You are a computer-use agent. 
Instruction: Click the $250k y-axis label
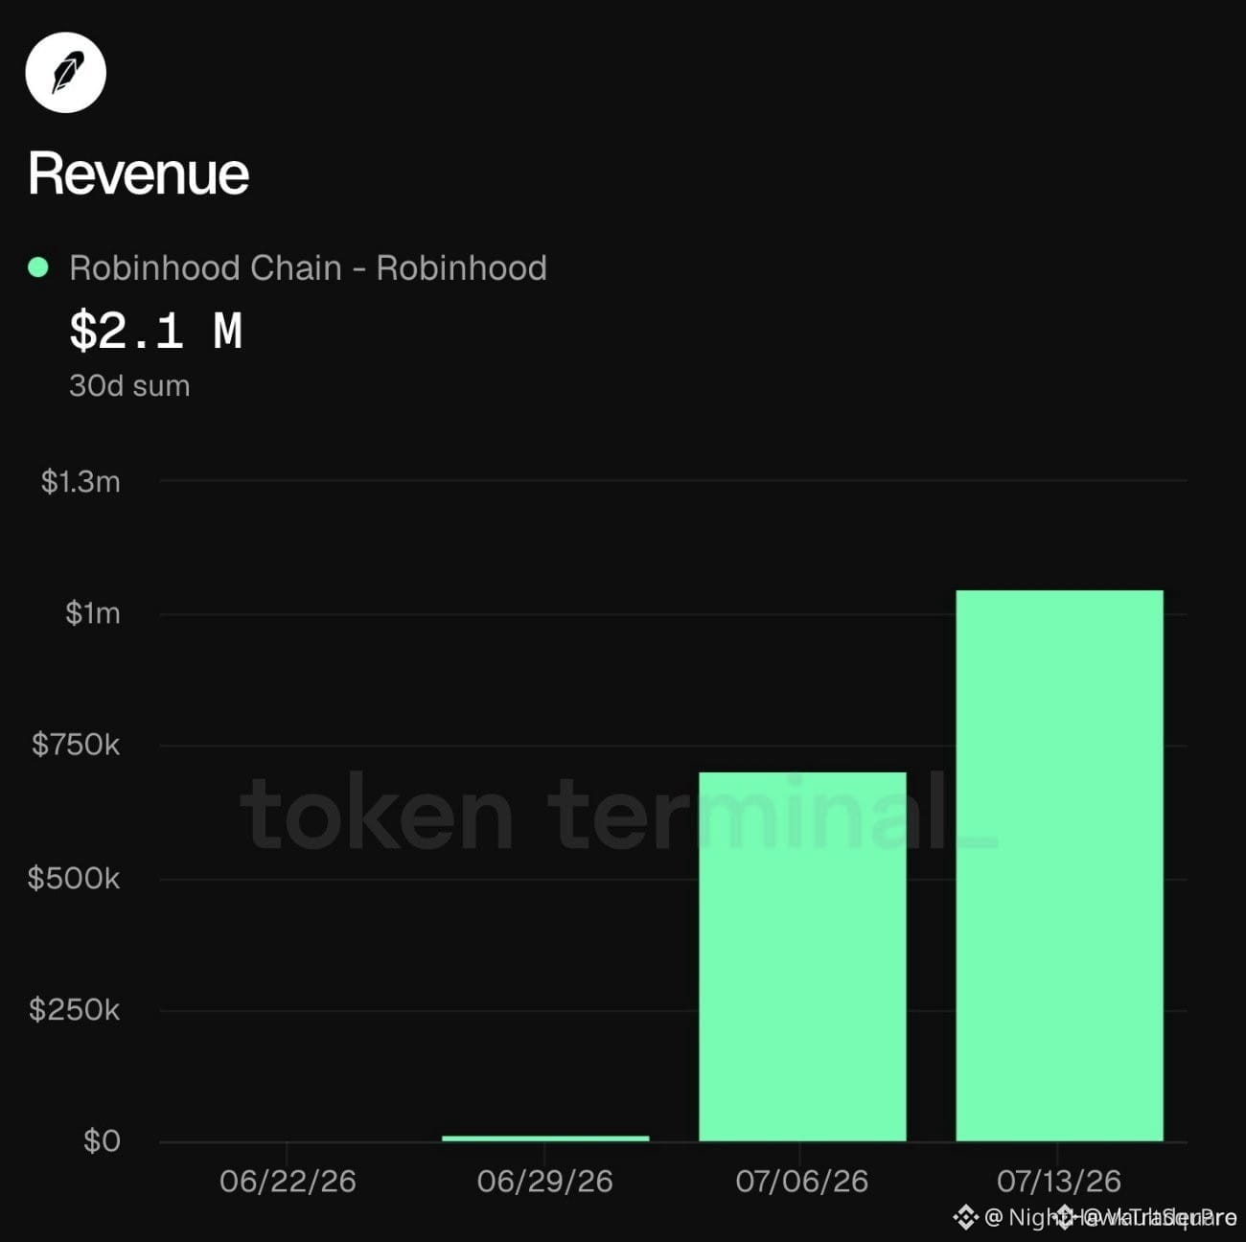(75, 1009)
